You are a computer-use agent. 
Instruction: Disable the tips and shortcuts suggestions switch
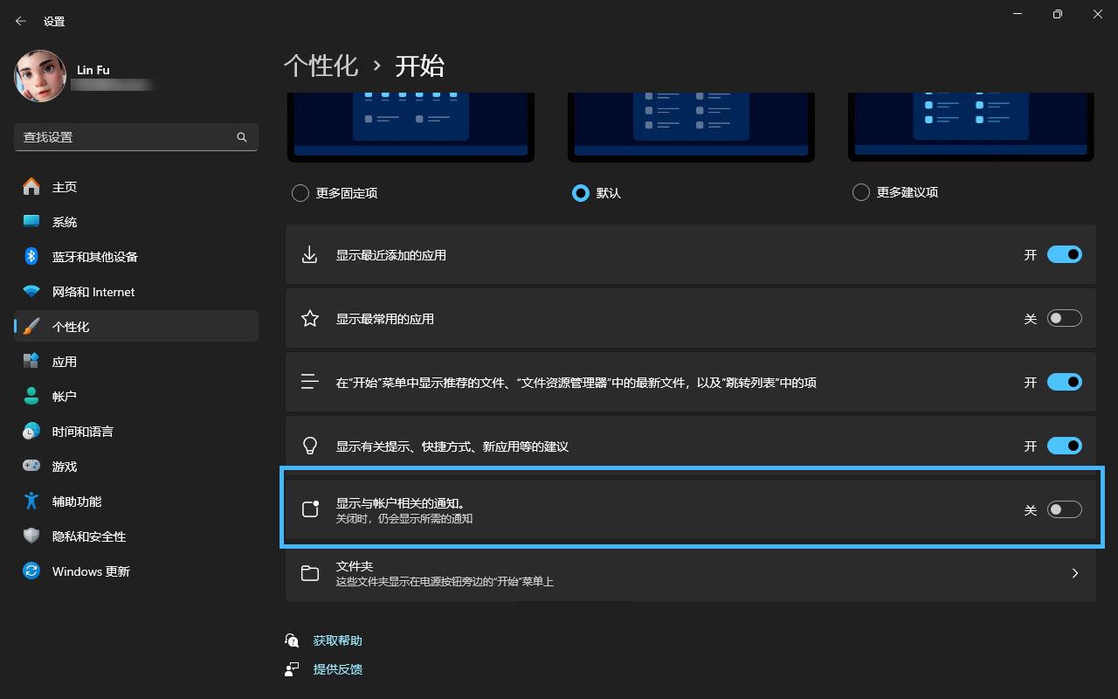[1065, 446]
